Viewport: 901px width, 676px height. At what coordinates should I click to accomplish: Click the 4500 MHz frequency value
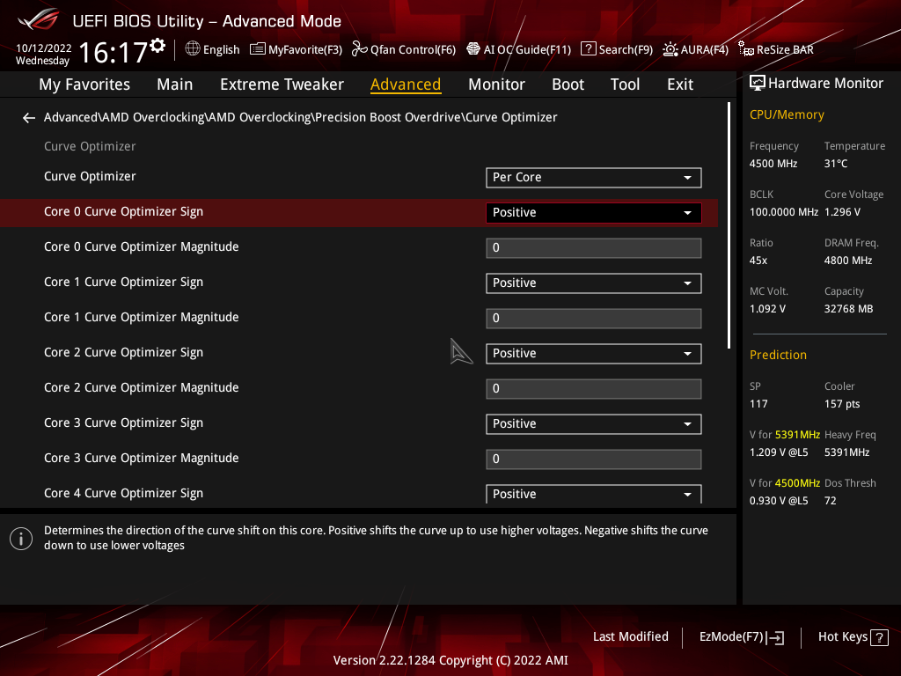pyautogui.click(x=773, y=164)
